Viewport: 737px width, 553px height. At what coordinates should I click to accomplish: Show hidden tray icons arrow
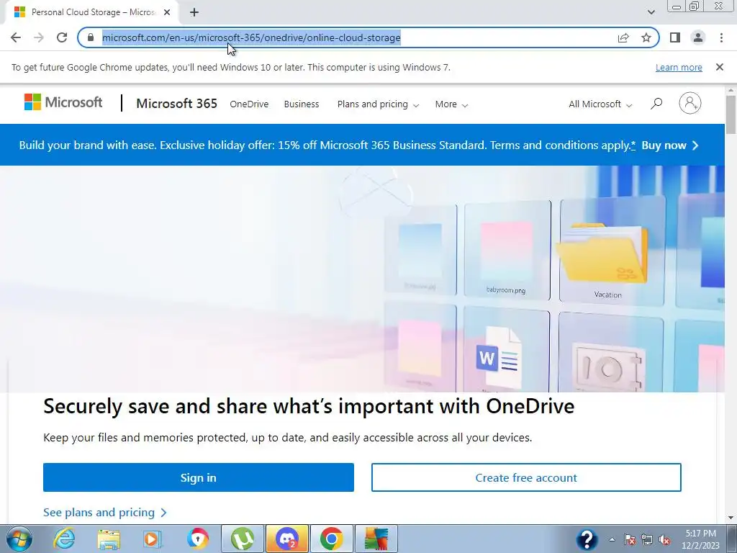612,539
